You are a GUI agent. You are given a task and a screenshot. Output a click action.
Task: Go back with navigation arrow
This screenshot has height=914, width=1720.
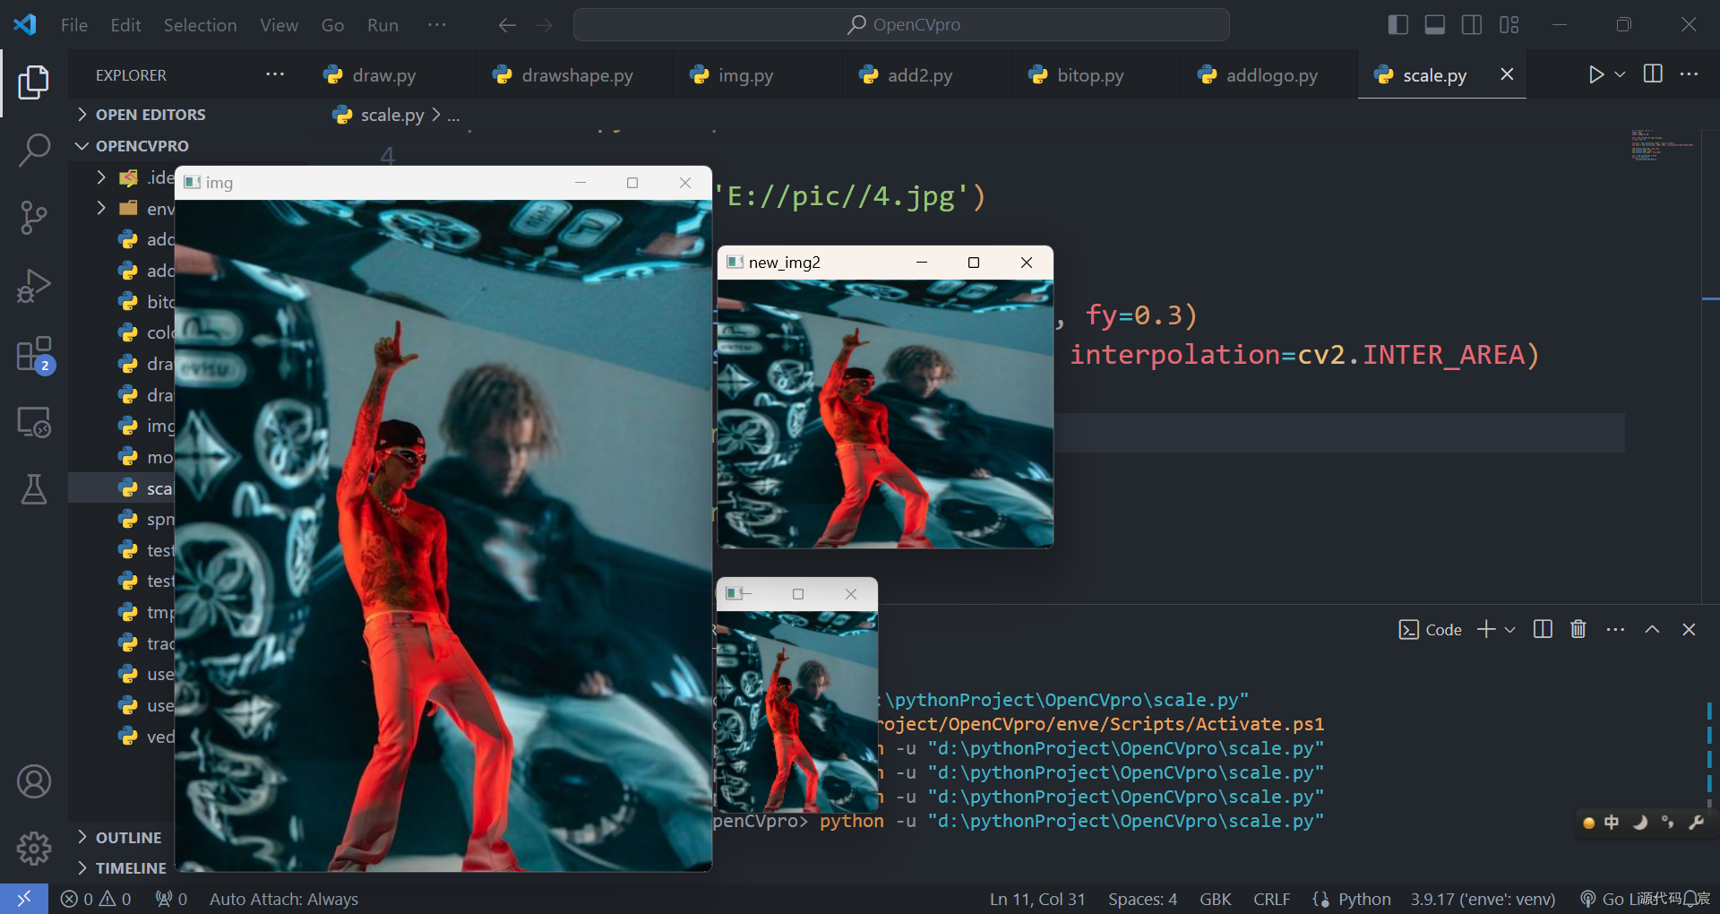(x=507, y=25)
